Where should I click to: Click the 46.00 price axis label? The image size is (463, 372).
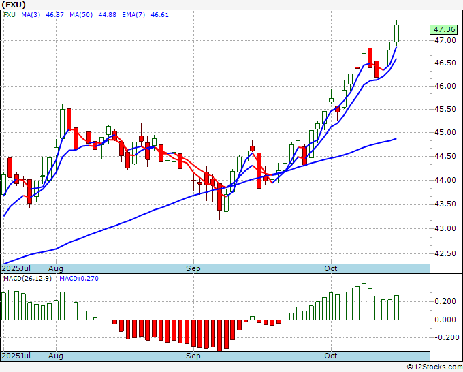tap(445, 86)
